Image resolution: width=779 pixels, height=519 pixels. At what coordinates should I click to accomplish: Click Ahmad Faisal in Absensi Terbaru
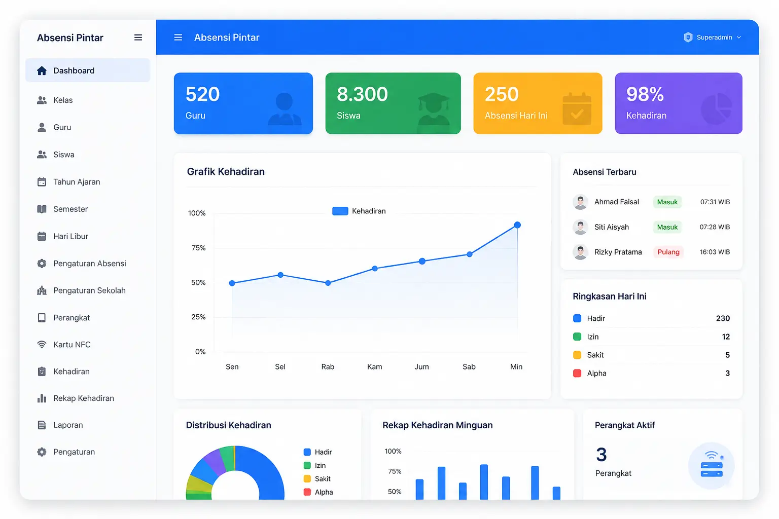617,202
